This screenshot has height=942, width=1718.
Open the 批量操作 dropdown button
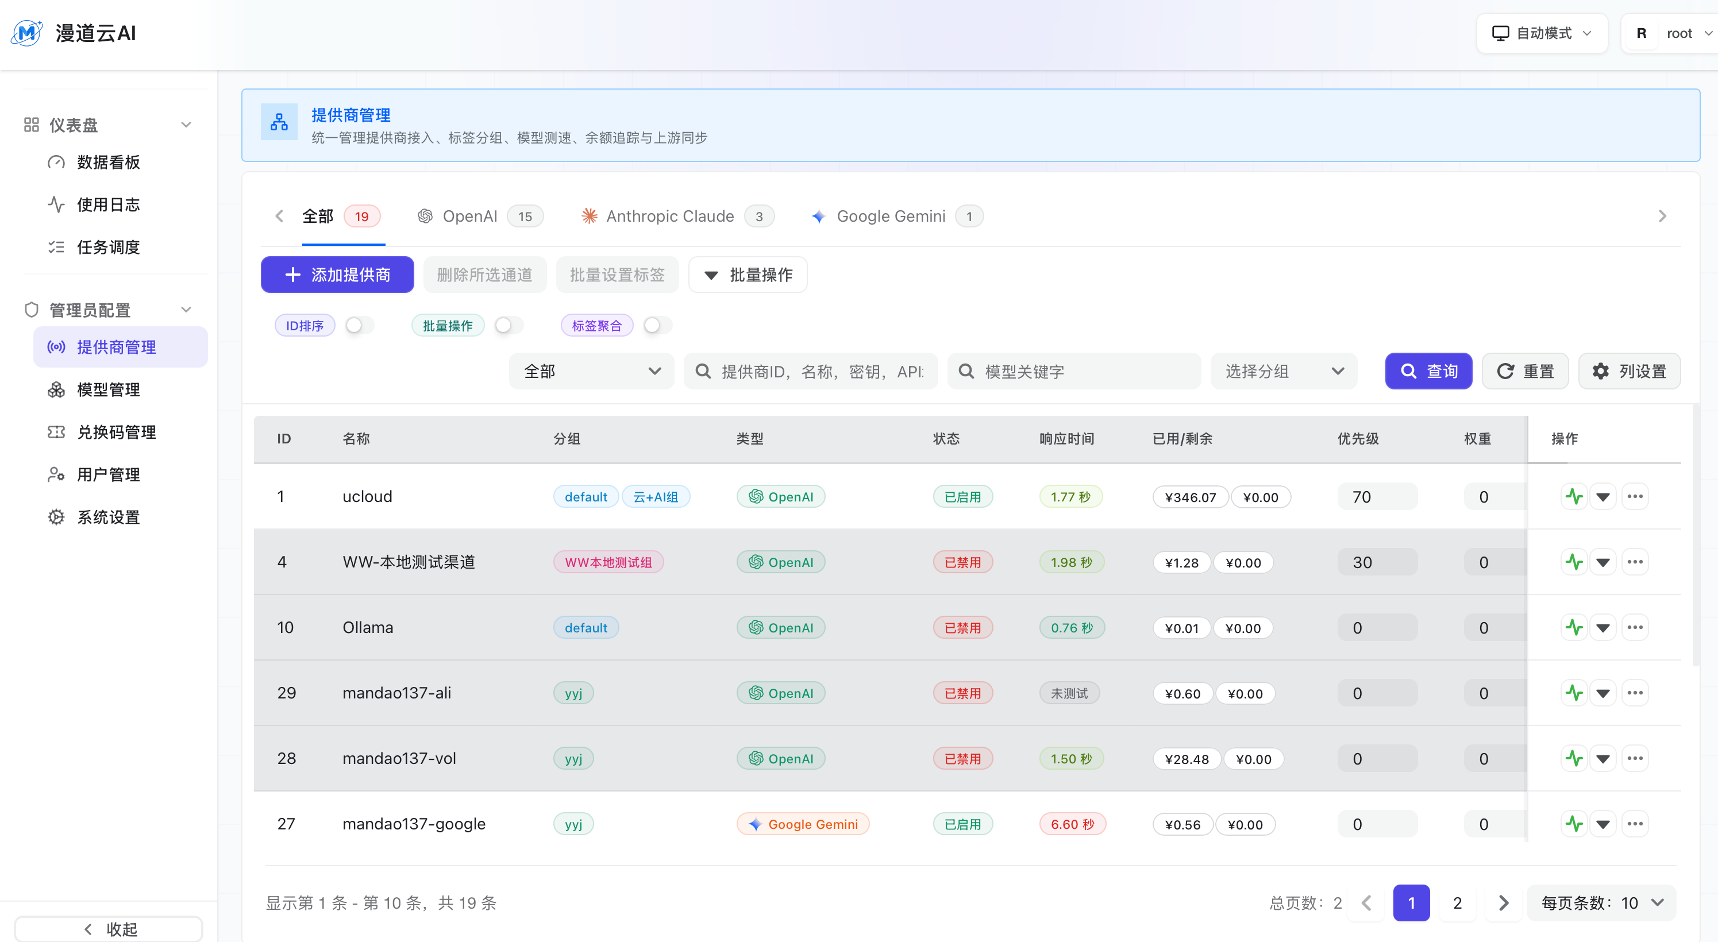pyautogui.click(x=748, y=275)
